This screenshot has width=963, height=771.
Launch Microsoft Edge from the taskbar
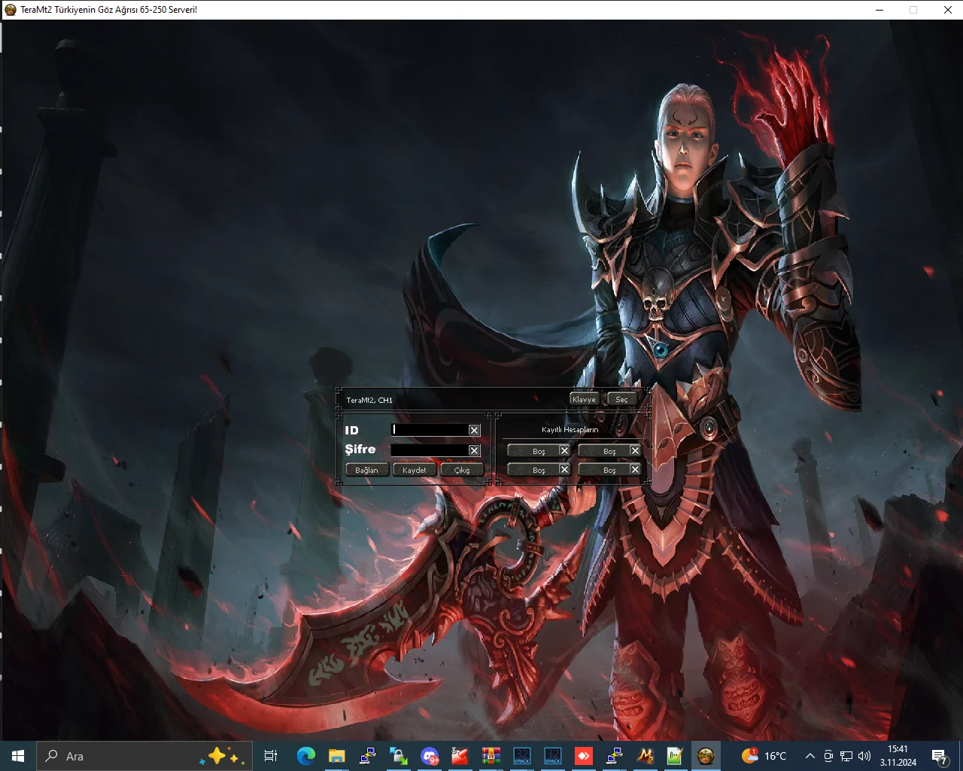(305, 756)
